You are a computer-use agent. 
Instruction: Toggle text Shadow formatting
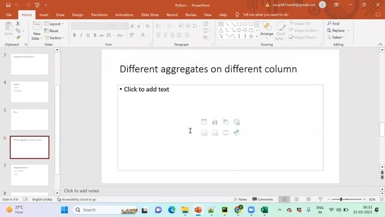click(x=95, y=35)
